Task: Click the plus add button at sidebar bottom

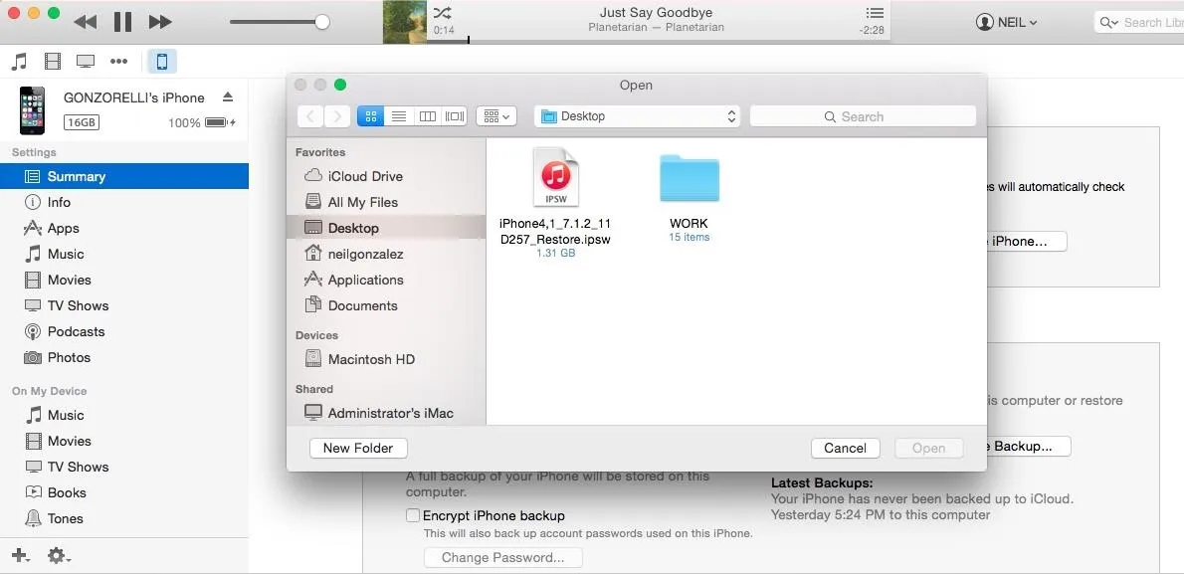Action: (x=20, y=556)
